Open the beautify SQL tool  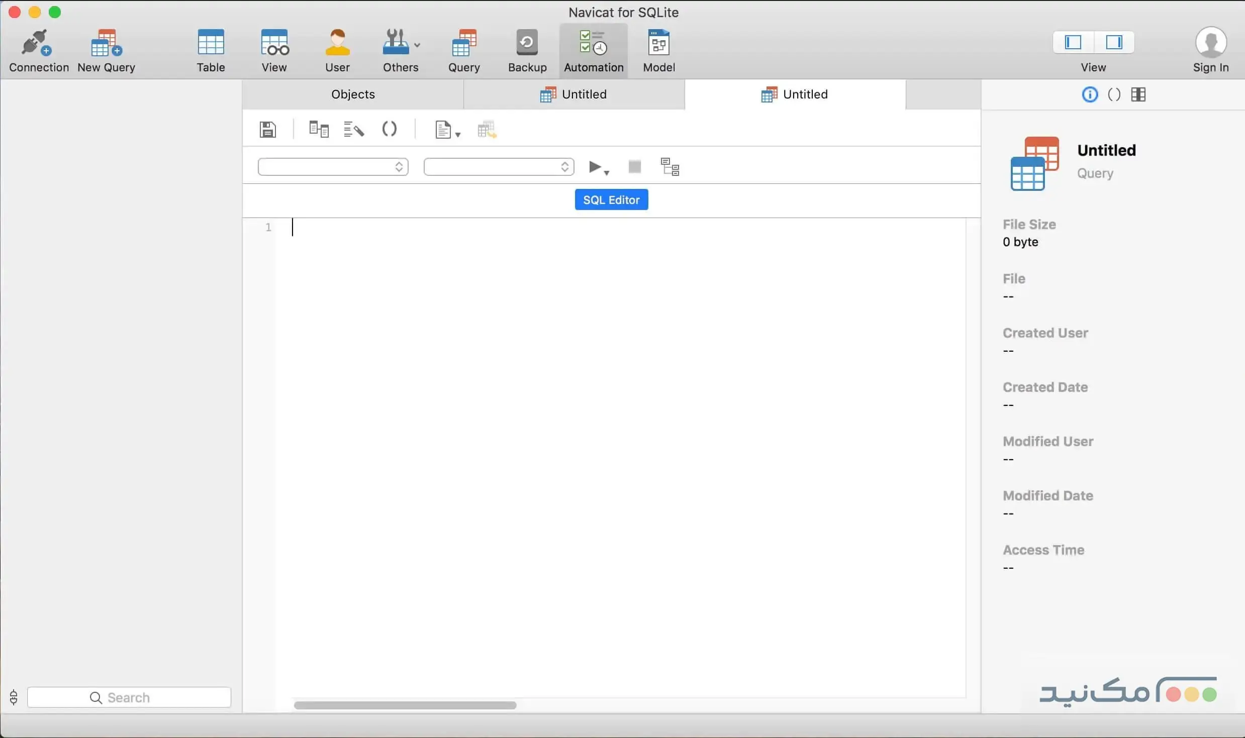(353, 129)
